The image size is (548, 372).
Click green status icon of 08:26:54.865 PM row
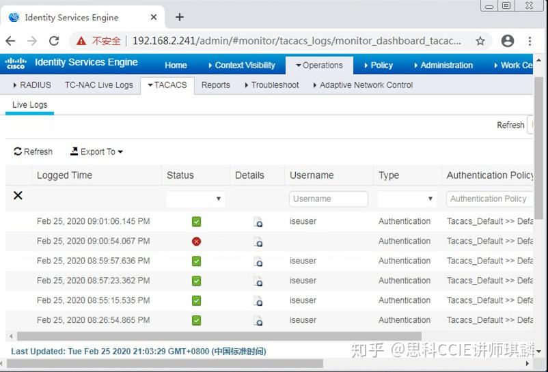click(196, 320)
